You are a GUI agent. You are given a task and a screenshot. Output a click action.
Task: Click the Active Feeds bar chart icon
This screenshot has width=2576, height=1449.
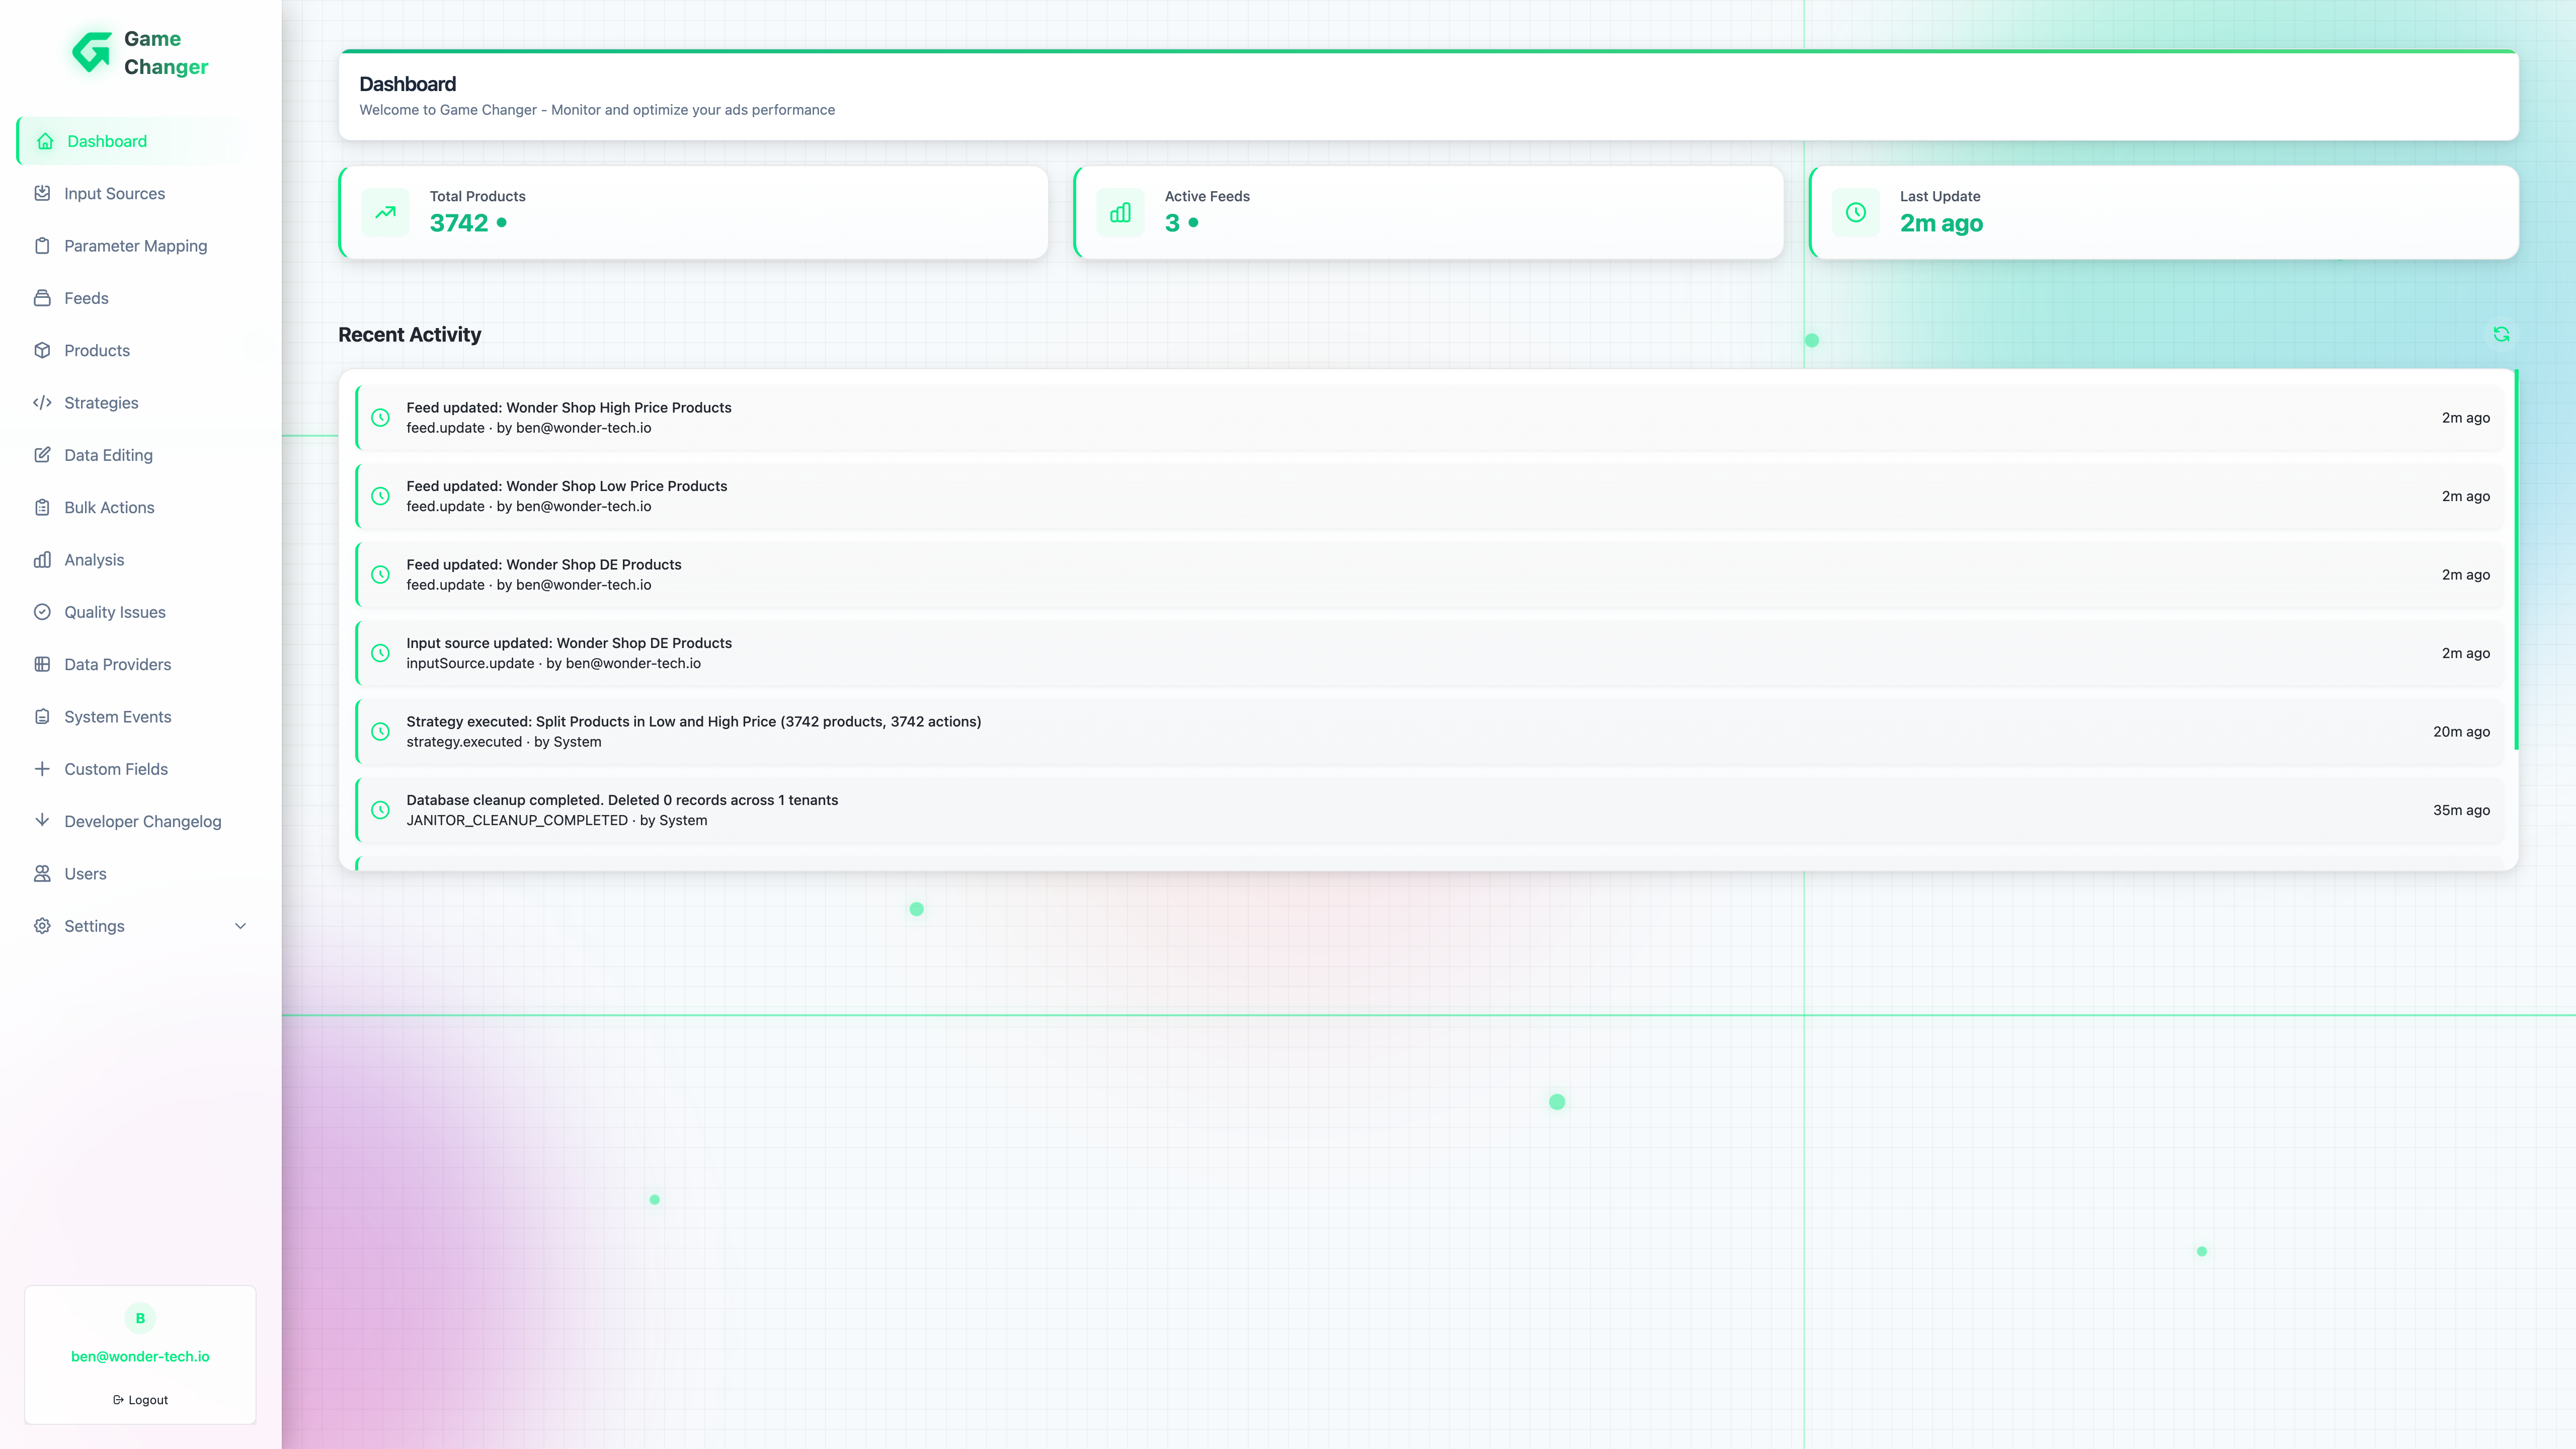pyautogui.click(x=1120, y=212)
